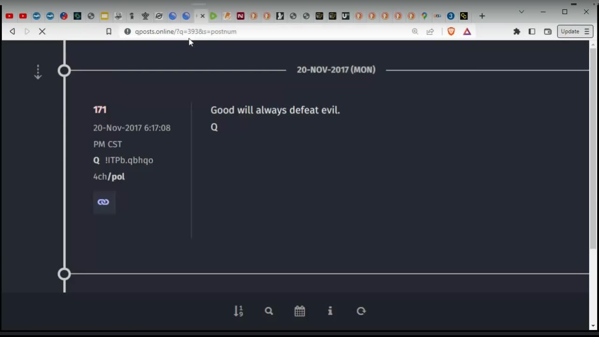Image resolution: width=599 pixels, height=337 pixels.
Task: Open the hamburger menu beside Update
Action: 587,31
